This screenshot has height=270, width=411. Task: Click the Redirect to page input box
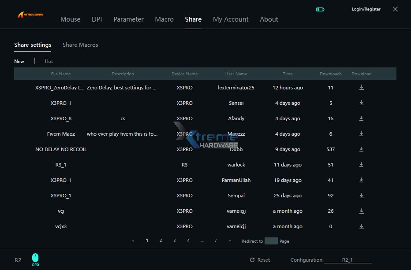(x=270, y=241)
